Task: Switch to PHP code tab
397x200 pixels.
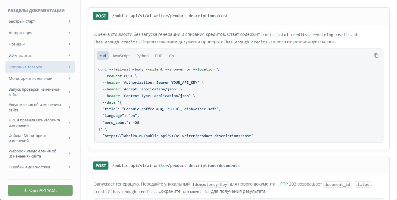Action: pos(159,56)
